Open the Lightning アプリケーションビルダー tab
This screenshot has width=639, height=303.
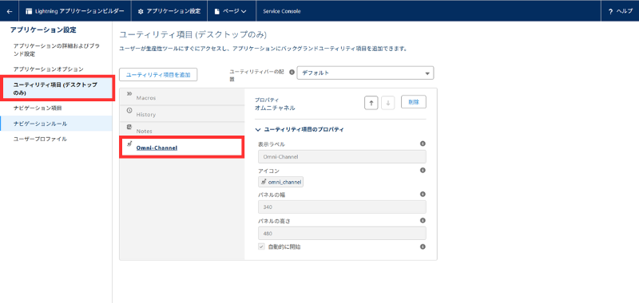74,11
